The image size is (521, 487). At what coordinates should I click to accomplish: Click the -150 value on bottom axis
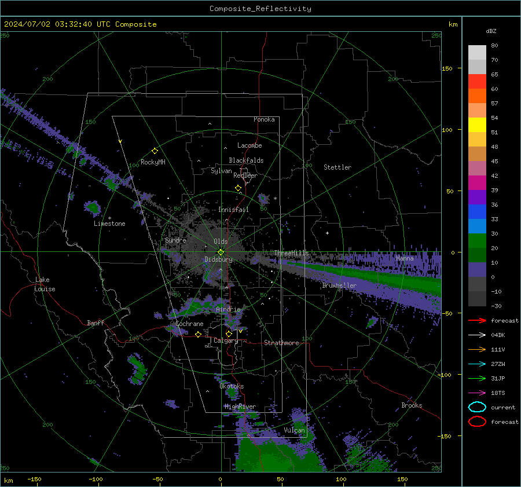[34, 479]
